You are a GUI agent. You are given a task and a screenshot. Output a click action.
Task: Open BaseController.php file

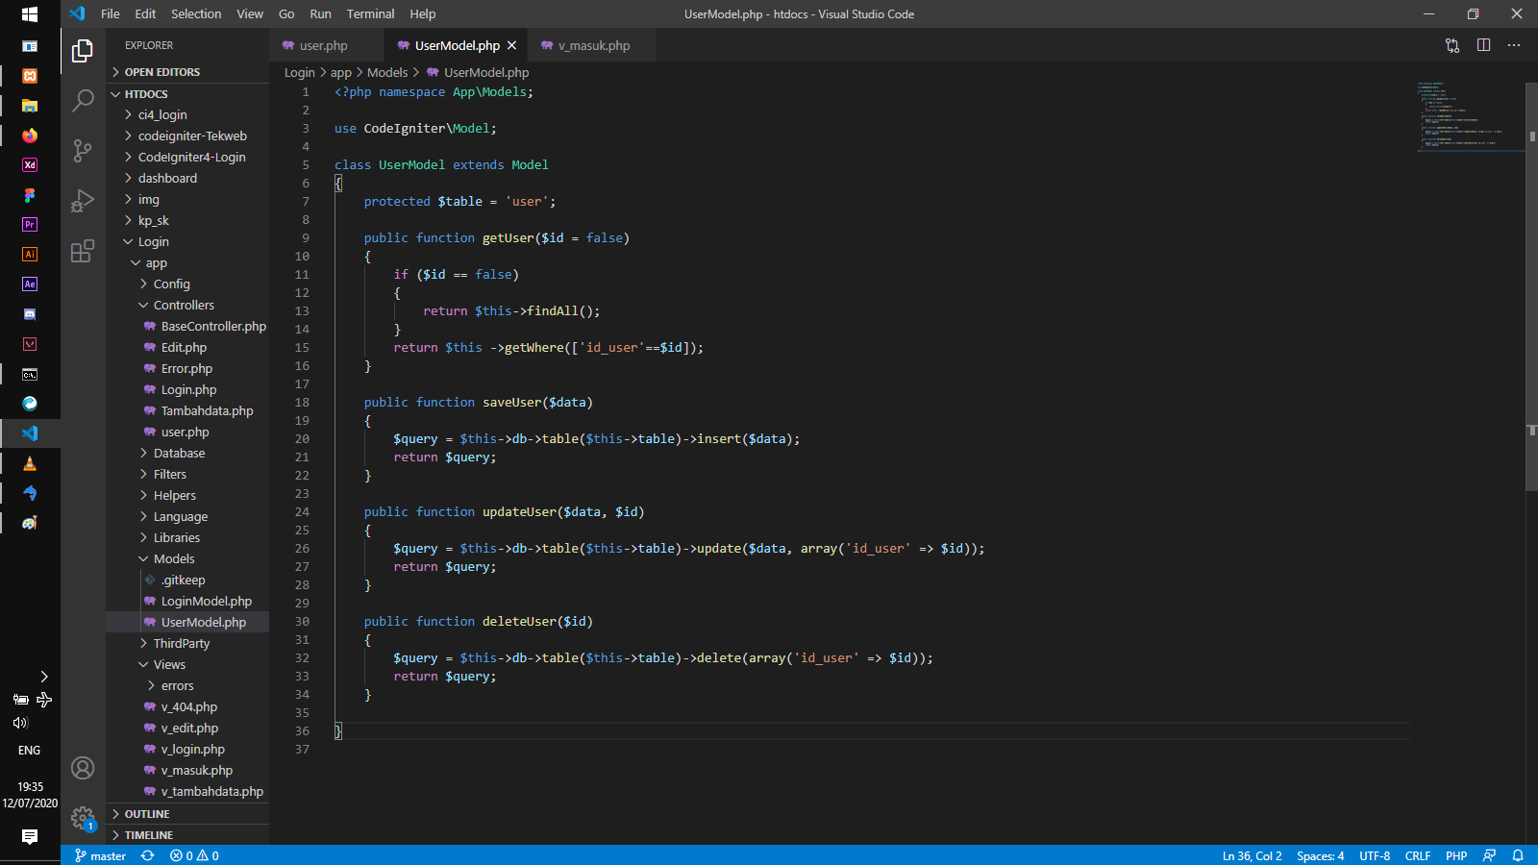tap(187, 326)
